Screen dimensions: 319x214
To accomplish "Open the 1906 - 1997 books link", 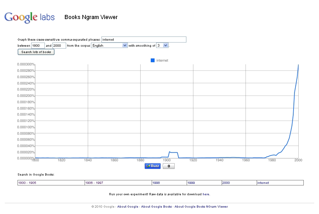I will pos(94,183).
